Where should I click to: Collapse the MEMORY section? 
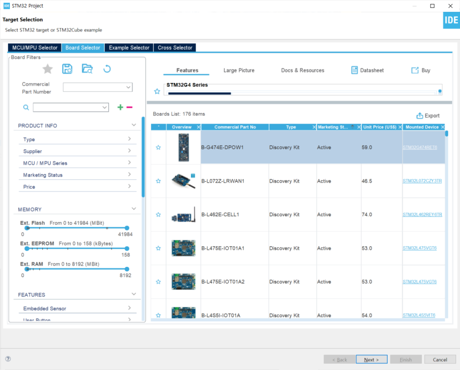click(x=134, y=209)
